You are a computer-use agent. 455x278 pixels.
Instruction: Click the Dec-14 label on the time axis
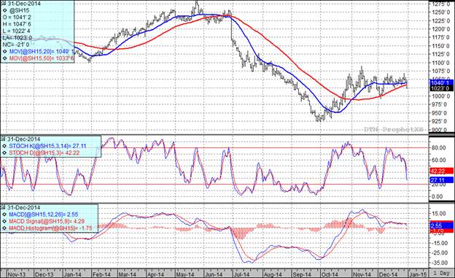[x=388, y=274]
